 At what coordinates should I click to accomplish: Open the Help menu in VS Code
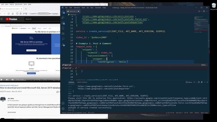pos(104,7)
